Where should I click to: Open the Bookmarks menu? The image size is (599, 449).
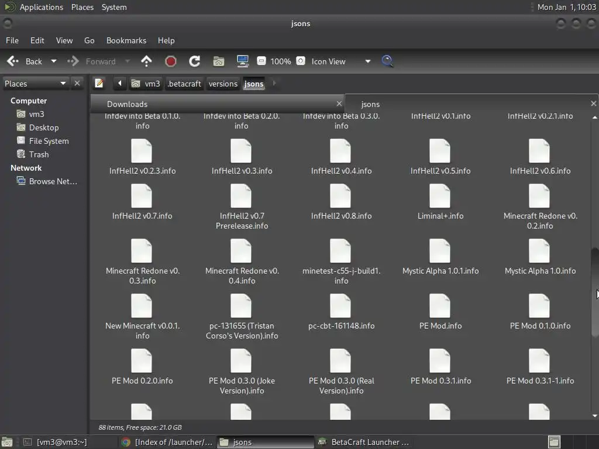coord(126,40)
